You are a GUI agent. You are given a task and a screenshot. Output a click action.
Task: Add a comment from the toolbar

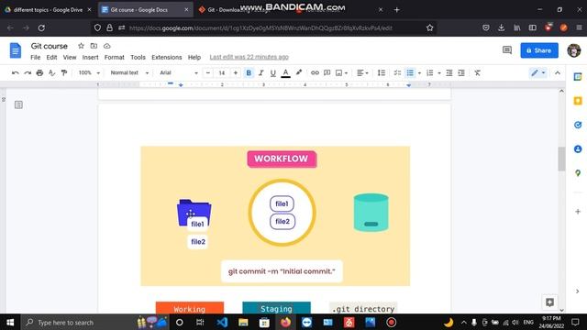pos(327,73)
